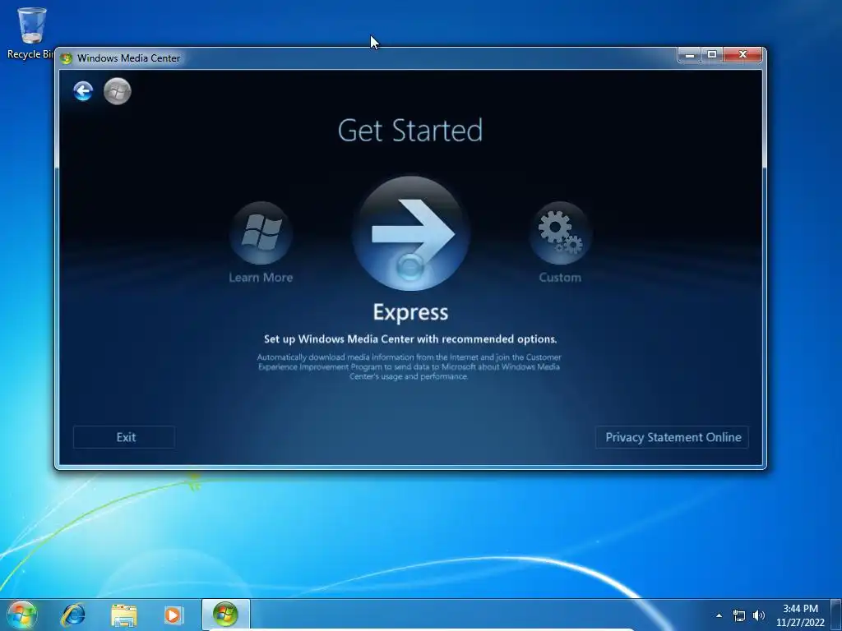Maximize the Windows Media Center window
The image size is (842, 631).
pyautogui.click(x=711, y=55)
